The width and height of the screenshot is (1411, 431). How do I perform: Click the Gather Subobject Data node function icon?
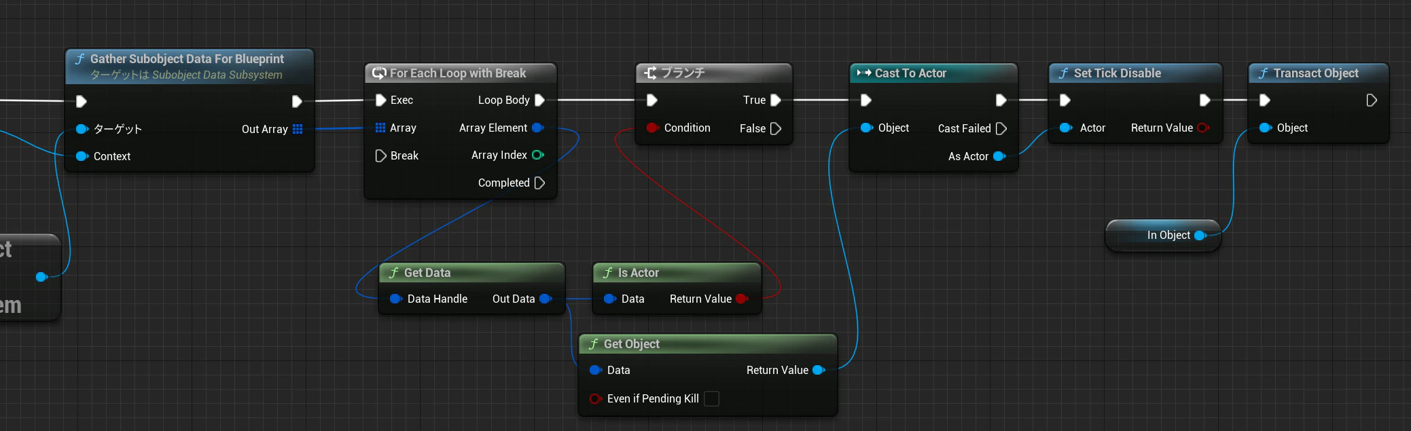(x=80, y=59)
